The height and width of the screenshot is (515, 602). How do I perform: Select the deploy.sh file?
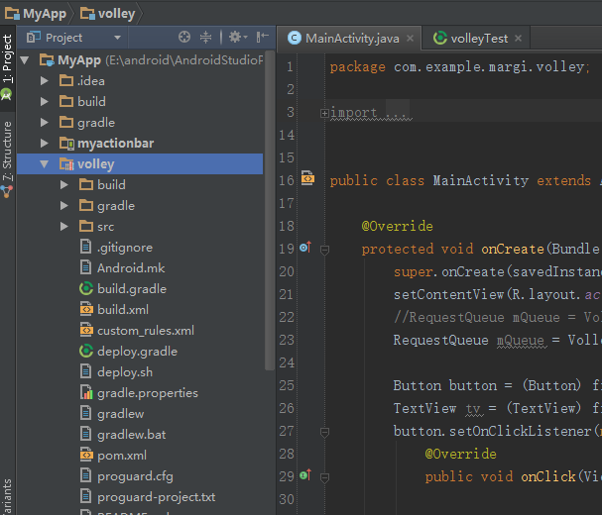(x=125, y=372)
